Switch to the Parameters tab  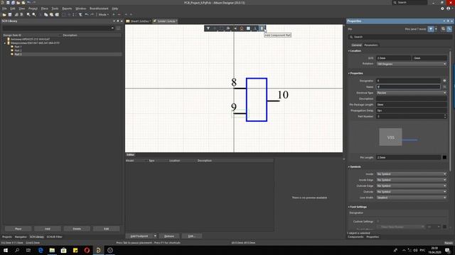tap(371, 45)
